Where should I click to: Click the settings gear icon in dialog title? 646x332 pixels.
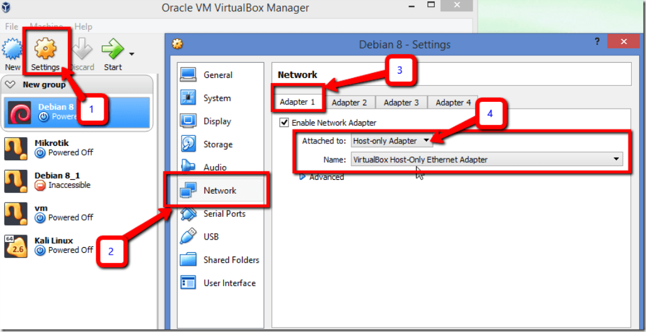click(178, 44)
